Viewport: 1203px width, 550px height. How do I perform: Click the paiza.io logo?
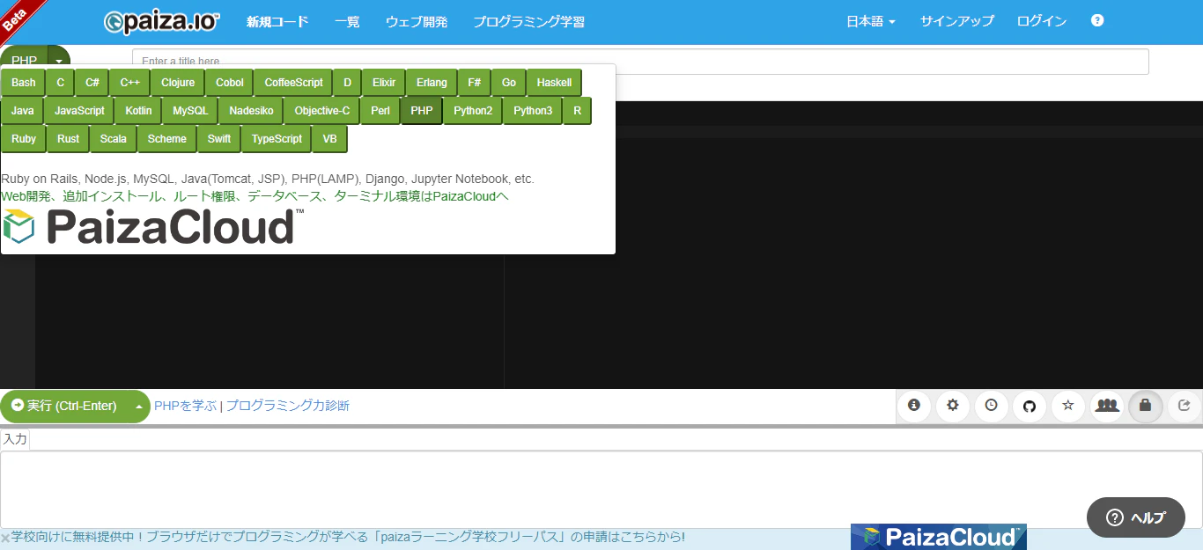click(162, 22)
